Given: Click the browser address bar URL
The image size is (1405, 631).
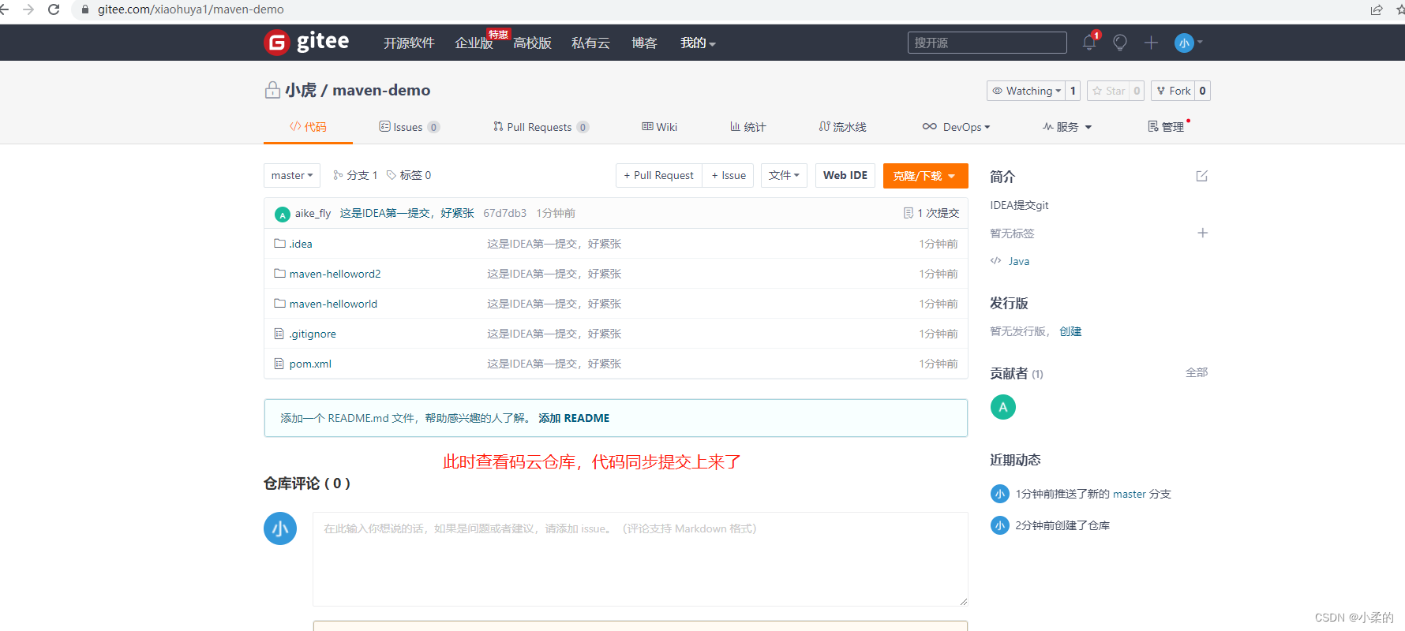Looking at the screenshot, I should [x=190, y=9].
